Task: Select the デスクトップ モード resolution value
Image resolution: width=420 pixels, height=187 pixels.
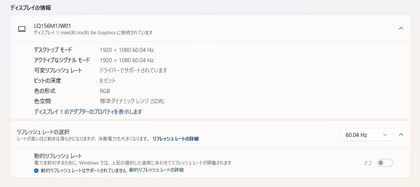Action: tap(127, 50)
